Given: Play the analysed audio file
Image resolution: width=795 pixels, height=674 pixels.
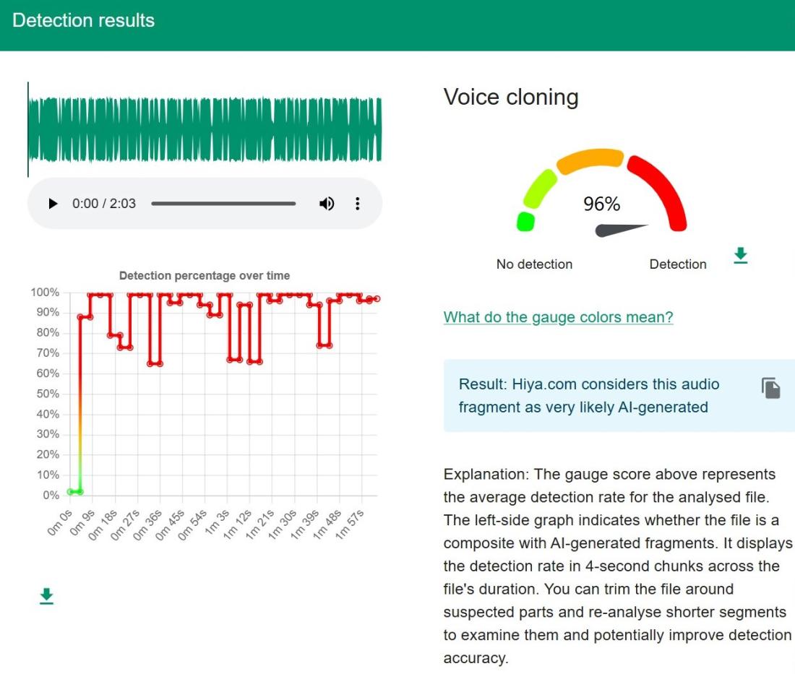Looking at the screenshot, I should [x=53, y=204].
